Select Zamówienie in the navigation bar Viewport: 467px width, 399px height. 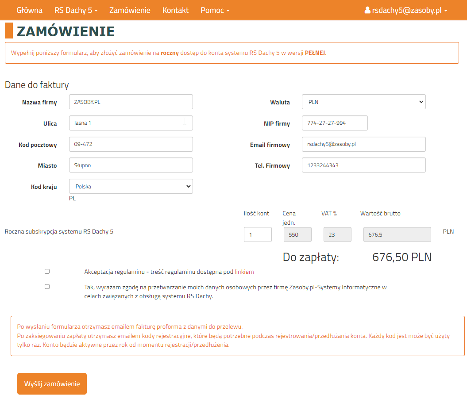click(x=130, y=10)
